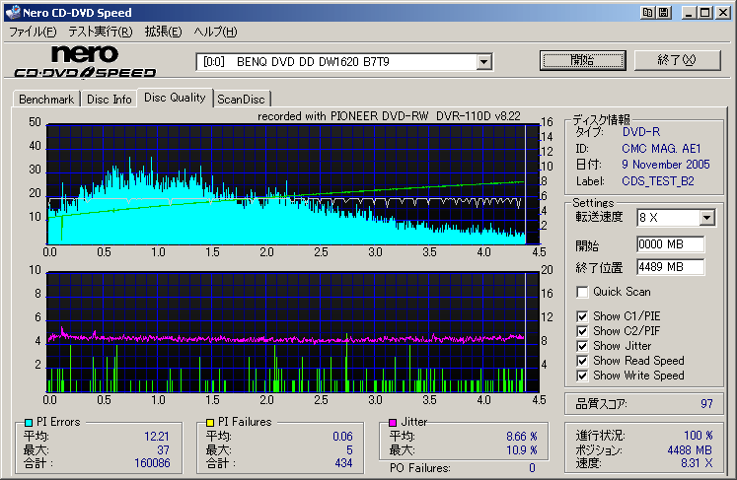The width and height of the screenshot is (737, 480).
Task: Click the magenta Jitter color swatch
Action: point(393,423)
